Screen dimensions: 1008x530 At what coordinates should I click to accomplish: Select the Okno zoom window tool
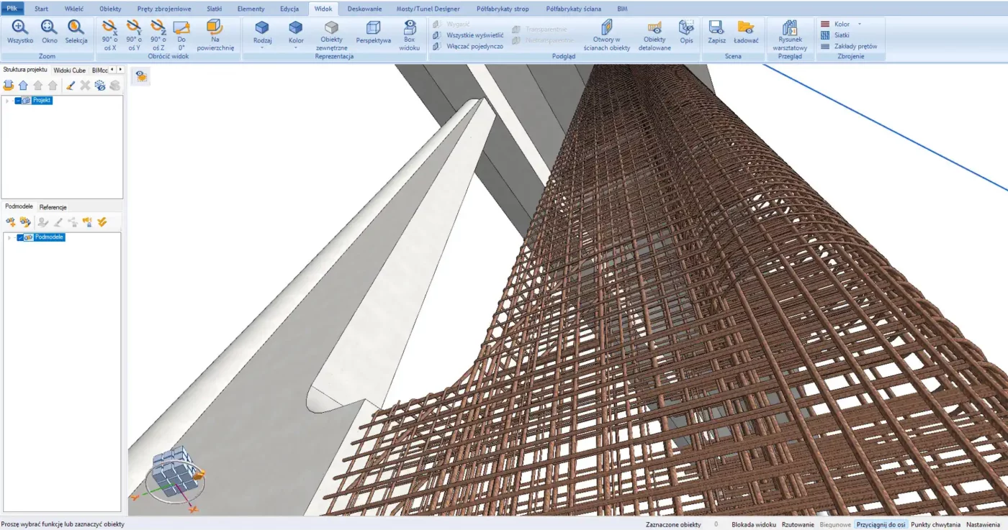click(49, 32)
